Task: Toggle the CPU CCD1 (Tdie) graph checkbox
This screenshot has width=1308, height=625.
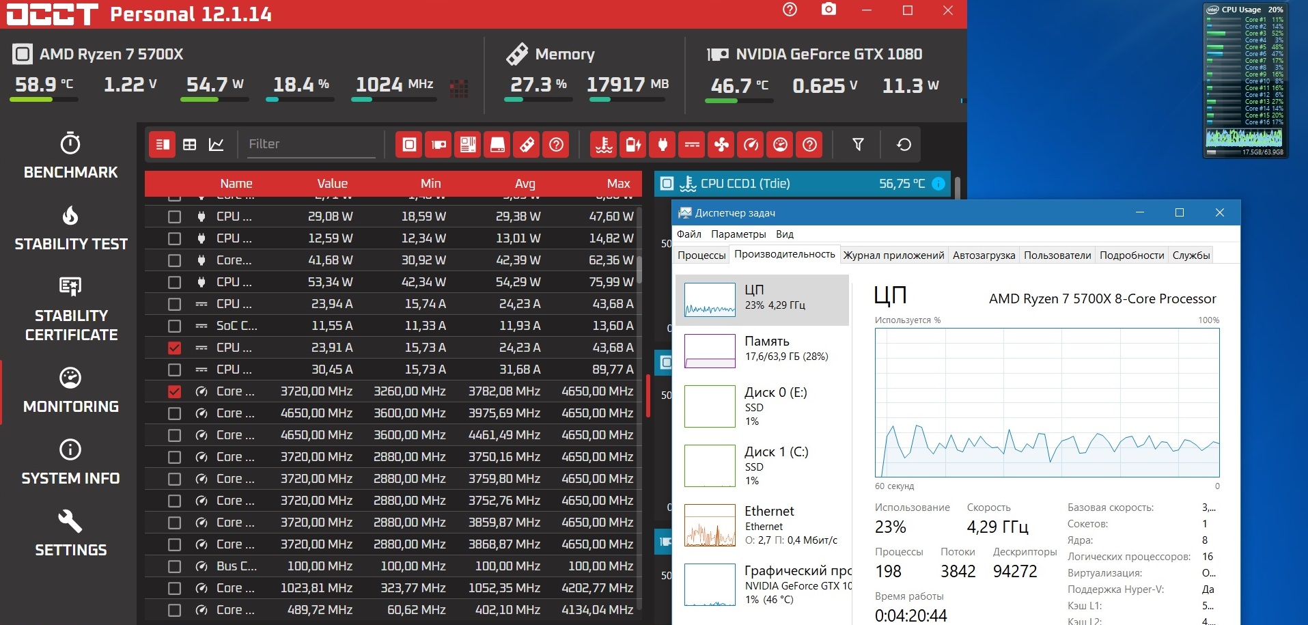Action: [x=667, y=183]
